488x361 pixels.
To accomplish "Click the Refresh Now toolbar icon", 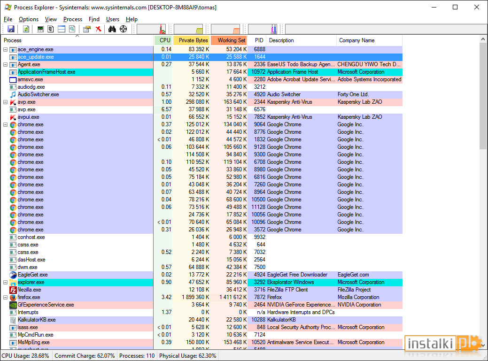I will click(x=26, y=29).
